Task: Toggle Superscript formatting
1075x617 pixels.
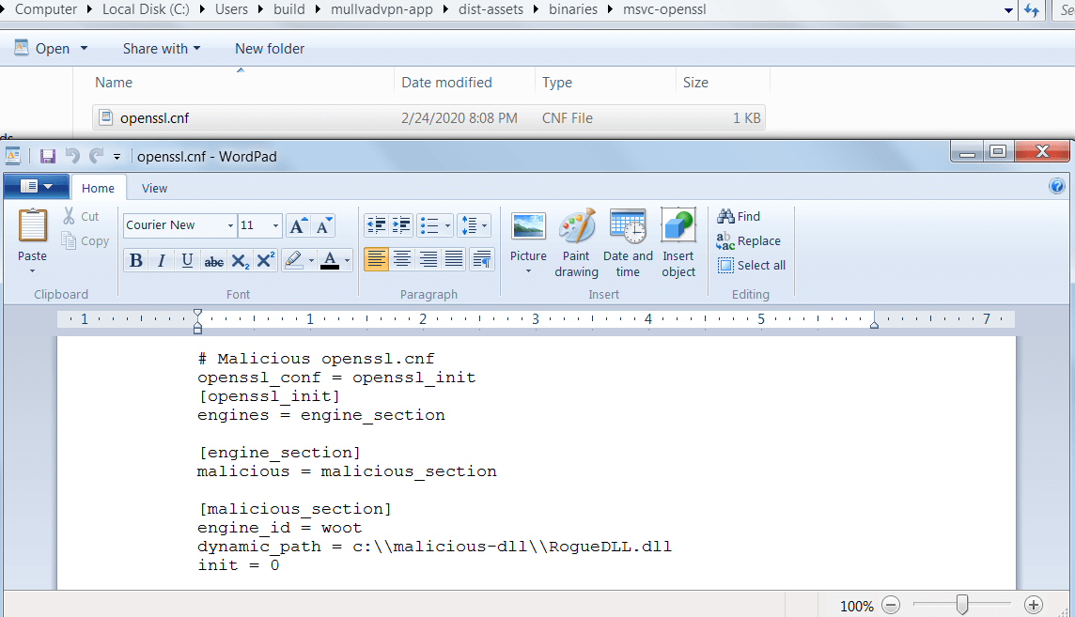Action: tap(265, 260)
